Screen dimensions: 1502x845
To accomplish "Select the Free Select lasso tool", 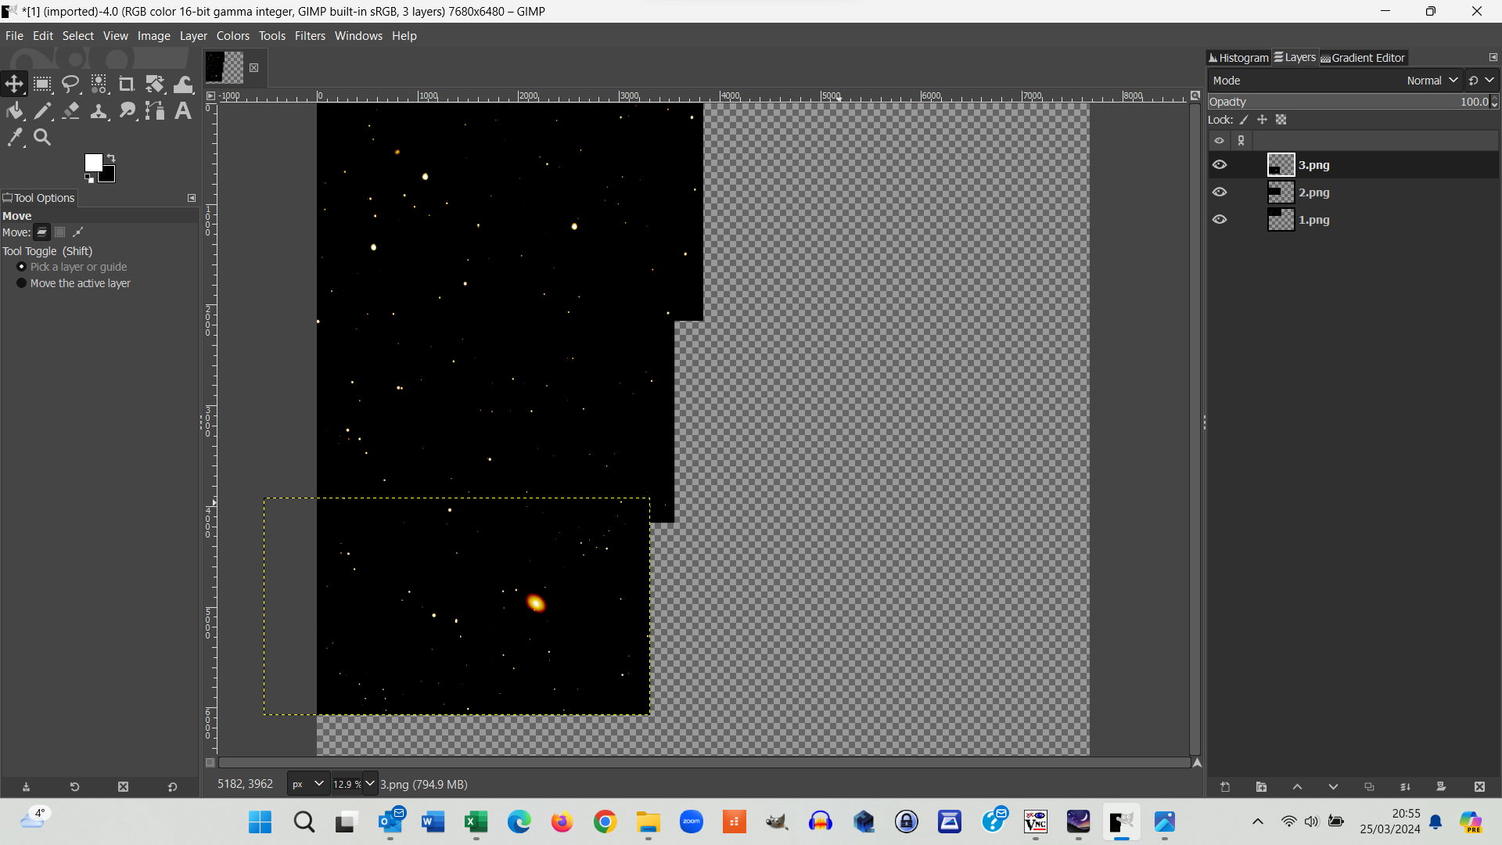I will coord(70,84).
